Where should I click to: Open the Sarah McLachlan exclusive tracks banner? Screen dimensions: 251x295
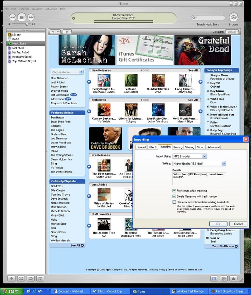pos(87,50)
